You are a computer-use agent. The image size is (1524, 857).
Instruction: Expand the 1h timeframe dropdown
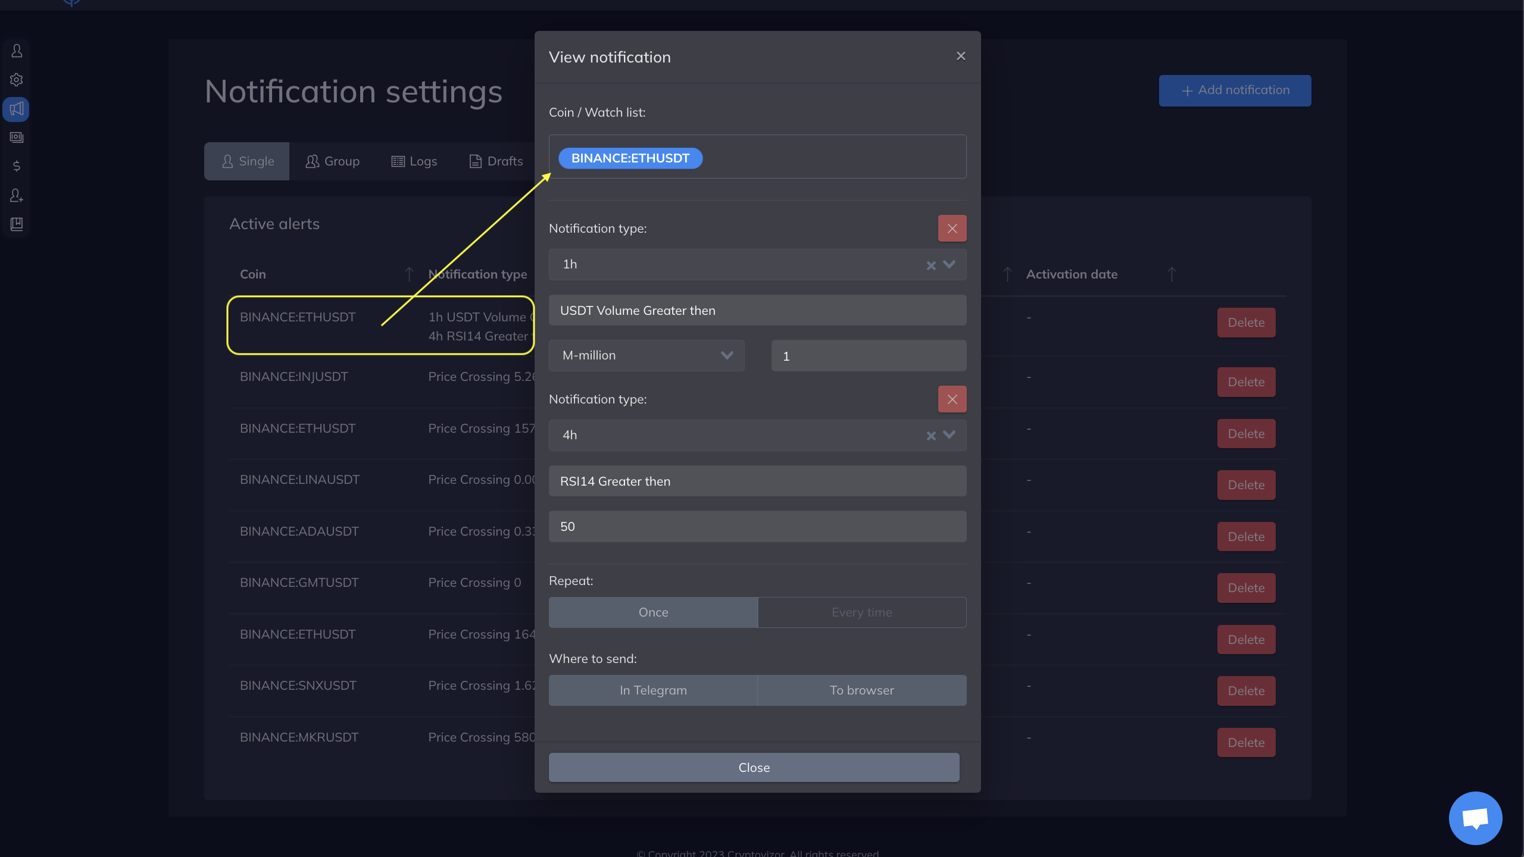(950, 264)
